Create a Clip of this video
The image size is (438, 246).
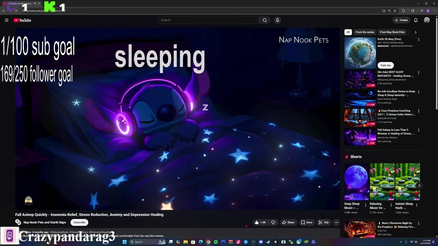point(324,222)
